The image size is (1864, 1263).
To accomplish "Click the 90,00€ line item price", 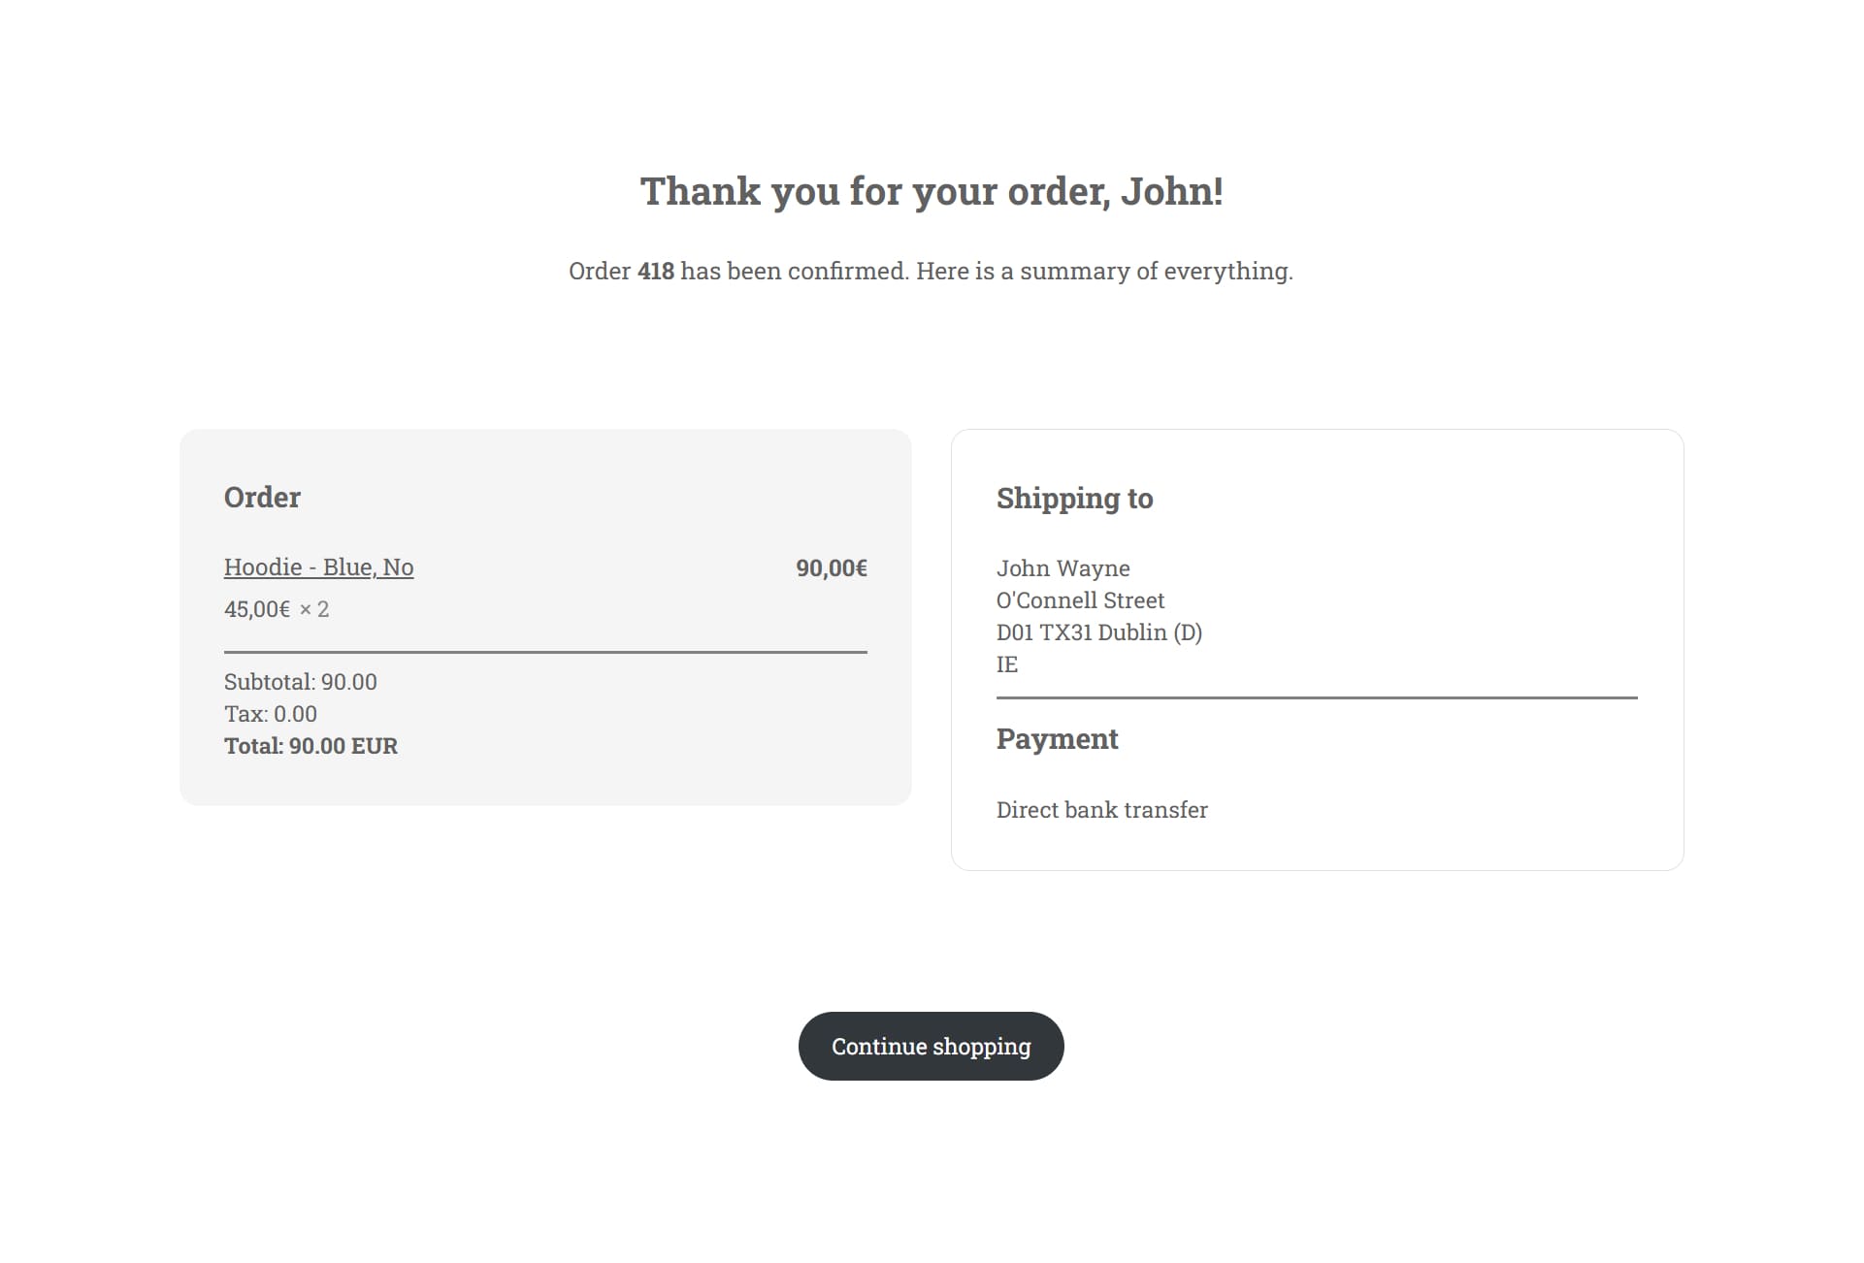I will (832, 567).
